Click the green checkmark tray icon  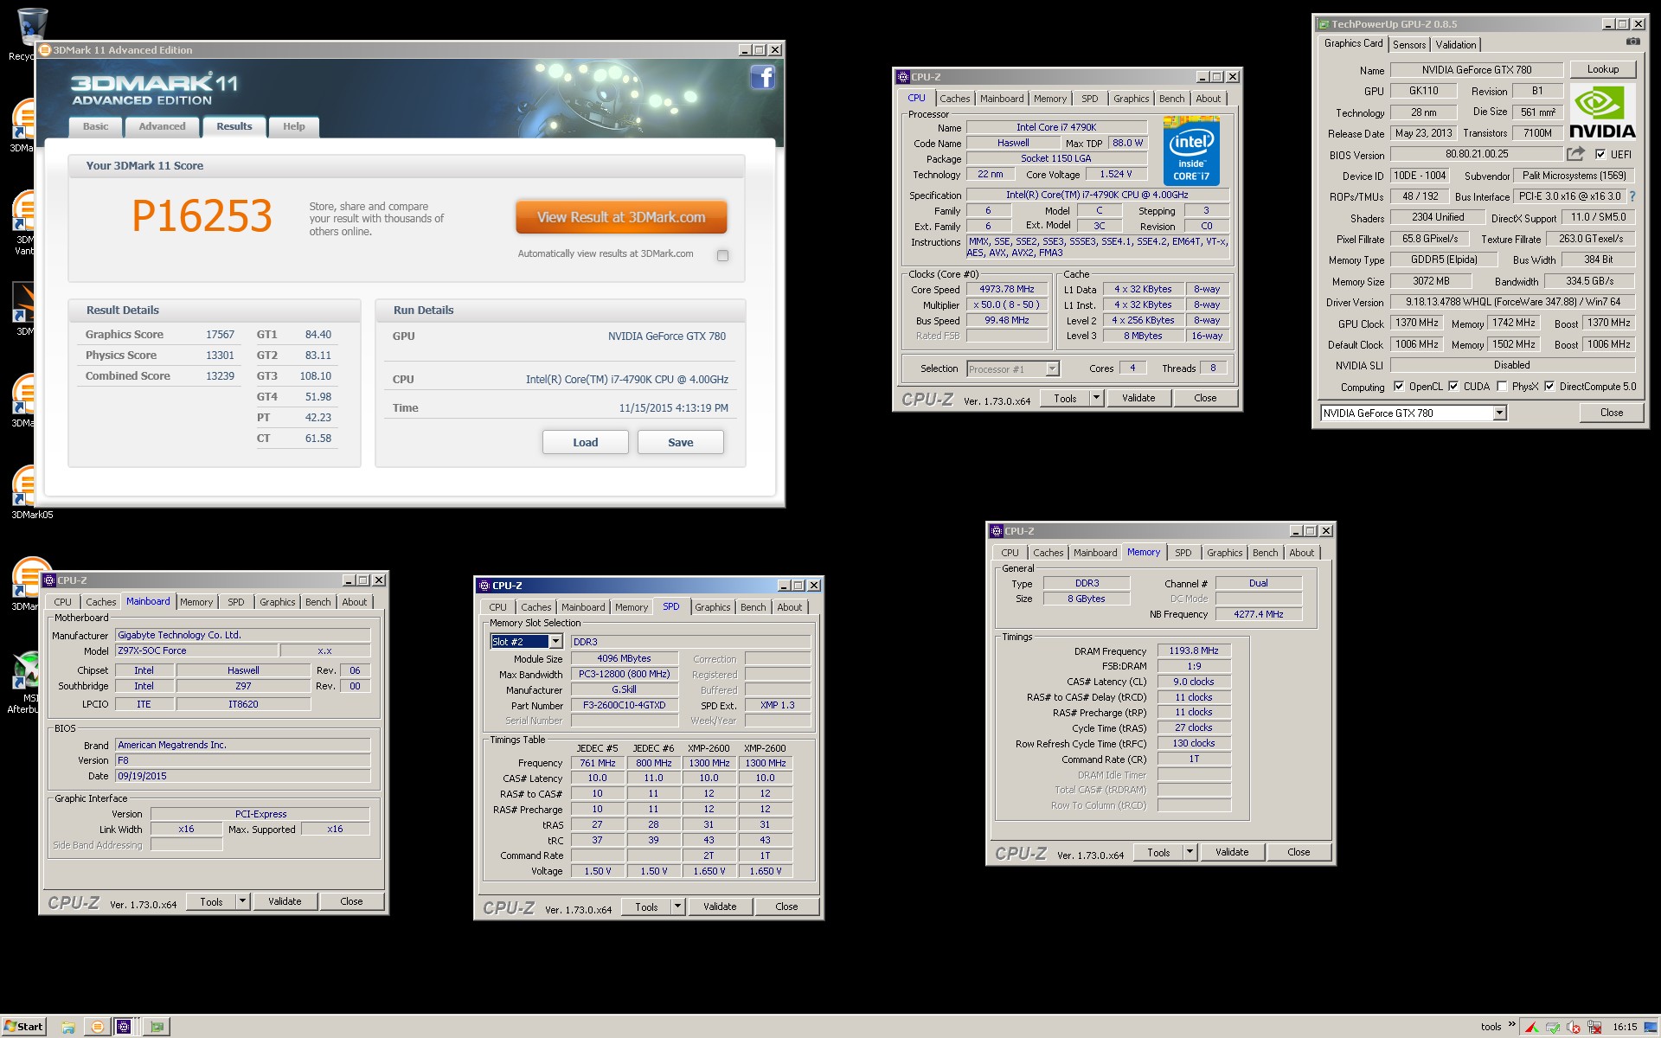(1553, 1028)
